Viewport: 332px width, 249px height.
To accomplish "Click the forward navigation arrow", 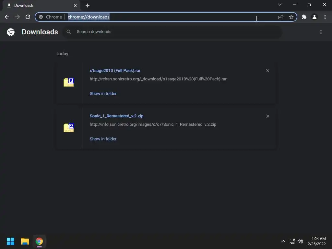I will click(x=18, y=17).
